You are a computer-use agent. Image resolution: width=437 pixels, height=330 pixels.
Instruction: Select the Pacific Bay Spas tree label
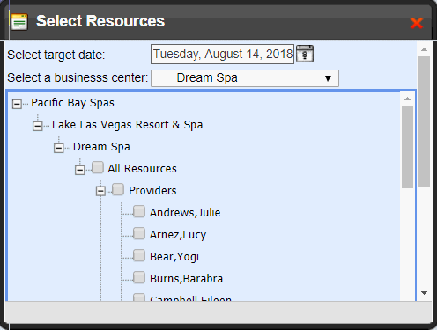tap(72, 103)
